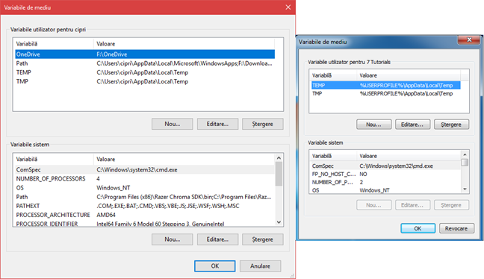Select PROCESSOR_ARCHITECTURE system variable row

[x=145, y=215]
